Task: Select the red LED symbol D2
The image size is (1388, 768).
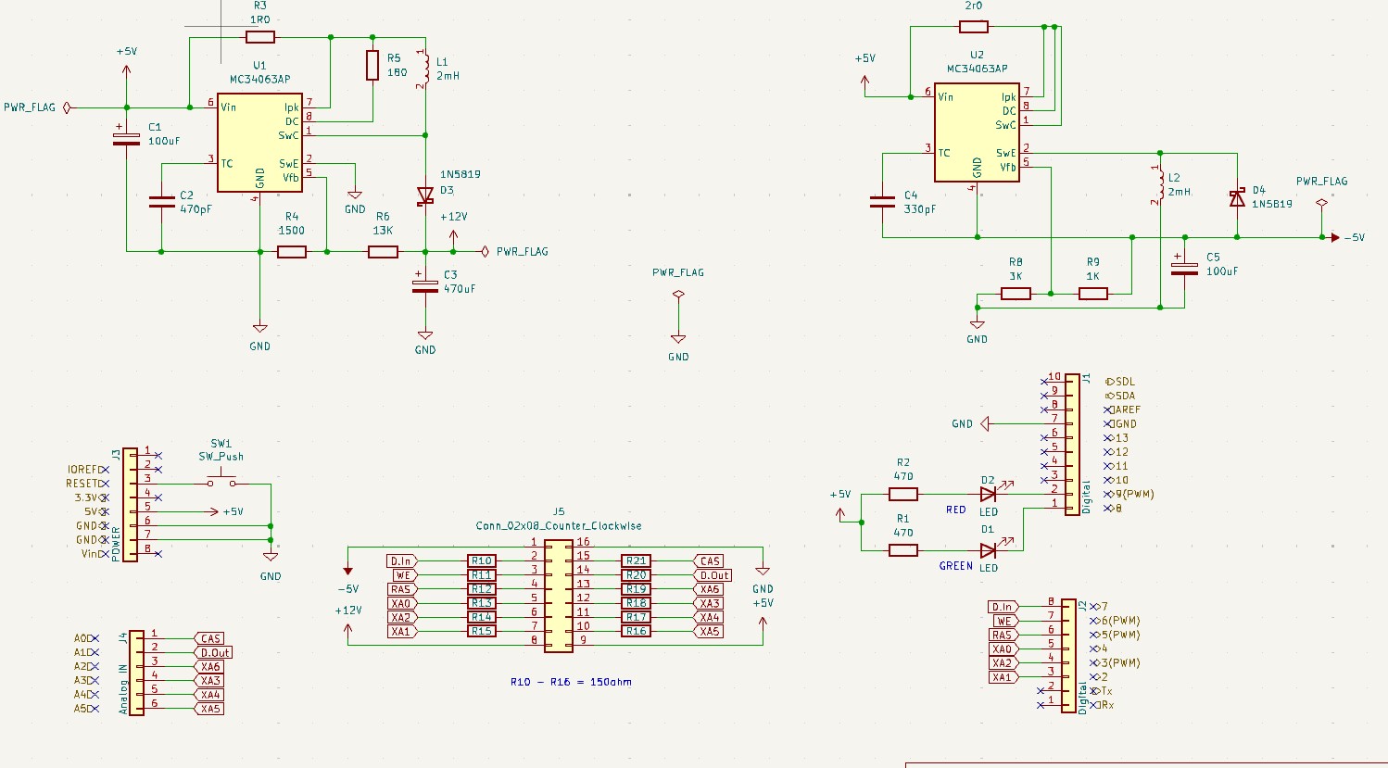Action: pyautogui.click(x=988, y=496)
